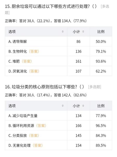Image resolution: width=117 pixels, height=157 pixels.
Task: Select row A. 诱导降解
Action: tap(58, 41)
